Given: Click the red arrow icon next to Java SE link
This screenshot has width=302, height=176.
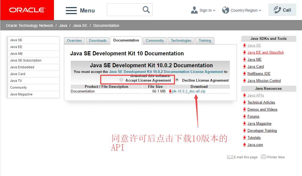Looking at the screenshot, I should [245, 45].
